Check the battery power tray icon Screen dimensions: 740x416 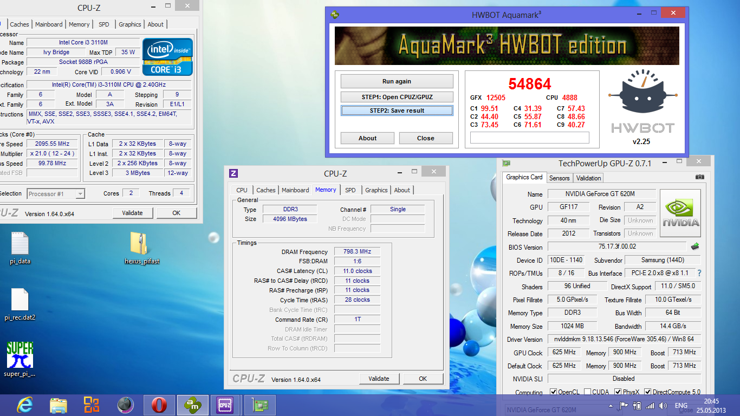(637, 405)
